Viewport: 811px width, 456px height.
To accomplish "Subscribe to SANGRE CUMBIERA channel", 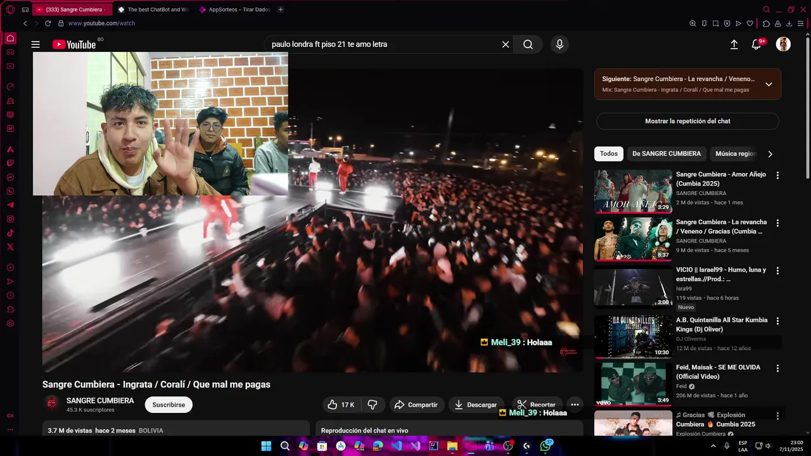I will [x=169, y=405].
